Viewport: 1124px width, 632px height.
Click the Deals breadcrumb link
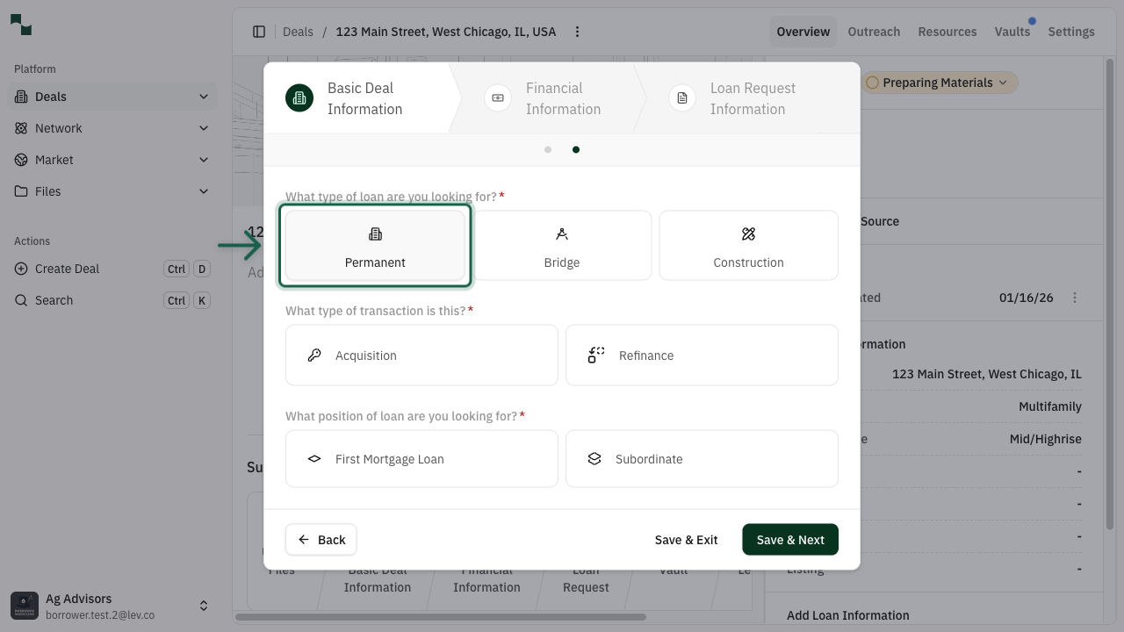(298, 32)
